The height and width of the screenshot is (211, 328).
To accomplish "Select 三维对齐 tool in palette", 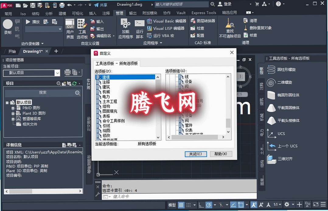I will pyautogui.click(x=280, y=159).
